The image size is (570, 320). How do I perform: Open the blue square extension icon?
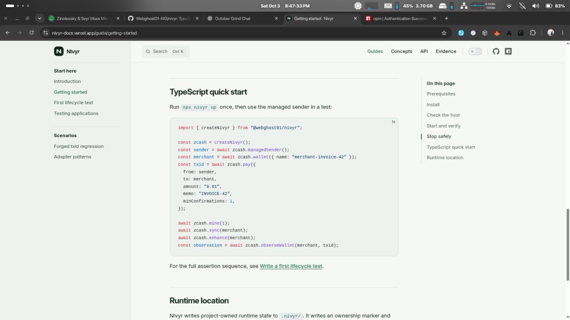461,33
